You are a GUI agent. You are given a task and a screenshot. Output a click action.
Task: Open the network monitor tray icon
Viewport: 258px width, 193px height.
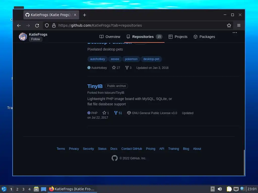coord(236,189)
